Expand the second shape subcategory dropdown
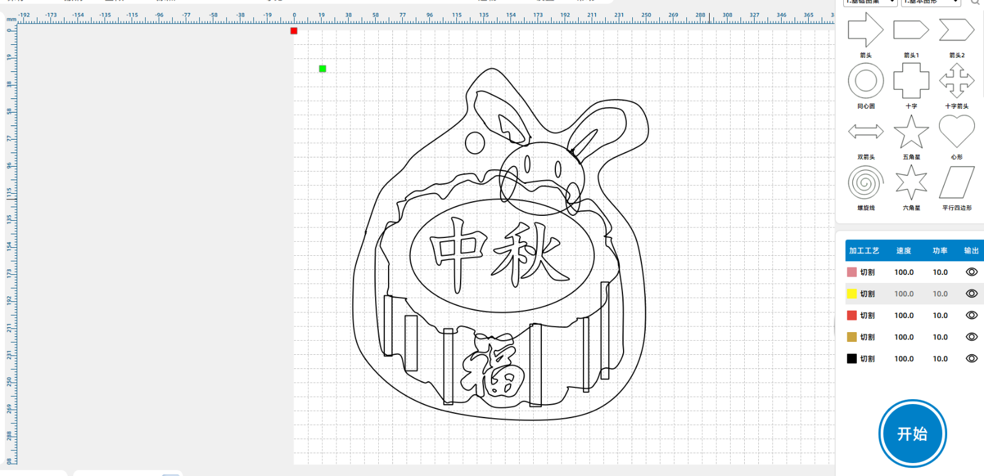The image size is (984, 476). pos(930,2)
